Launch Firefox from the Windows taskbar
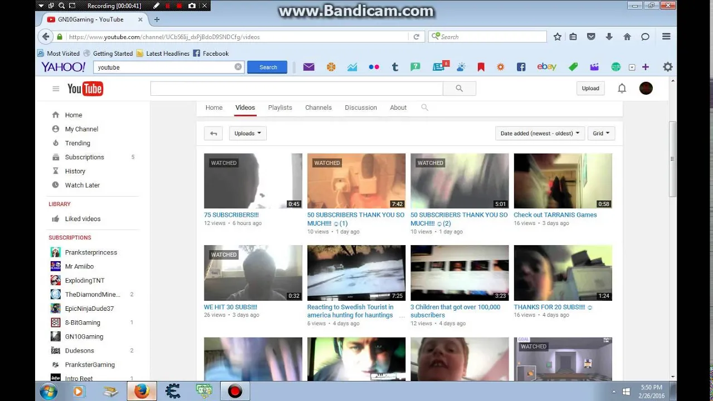The height and width of the screenshot is (401, 713). point(141,391)
